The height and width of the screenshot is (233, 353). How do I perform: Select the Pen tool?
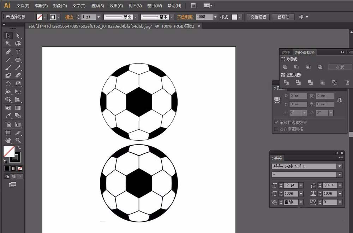pos(8,52)
